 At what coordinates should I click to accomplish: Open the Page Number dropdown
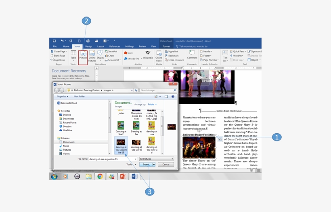209,60
